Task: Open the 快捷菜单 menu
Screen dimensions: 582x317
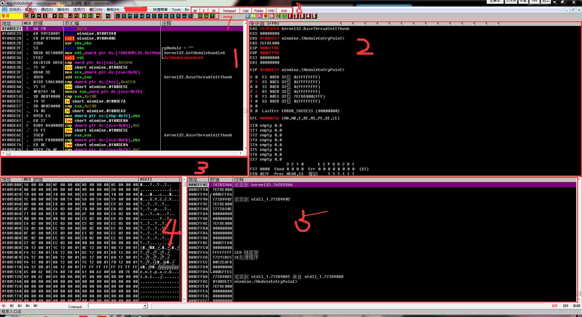Action: click(x=160, y=10)
